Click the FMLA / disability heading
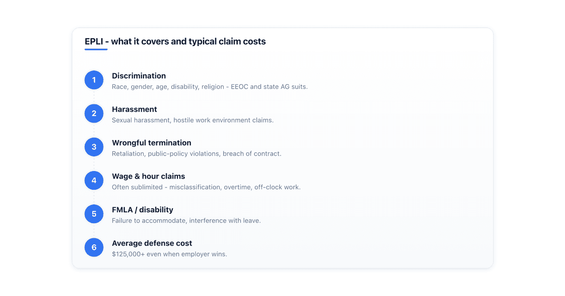The width and height of the screenshot is (565, 296). coord(143,210)
